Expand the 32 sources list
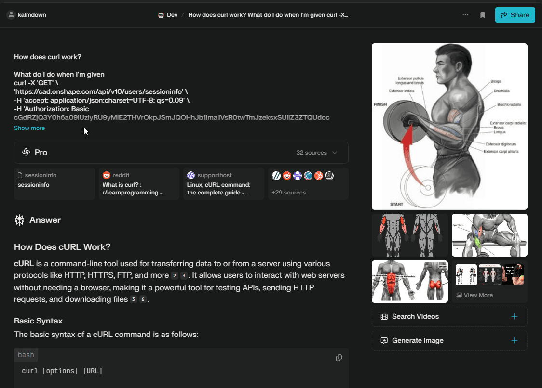 (316, 152)
